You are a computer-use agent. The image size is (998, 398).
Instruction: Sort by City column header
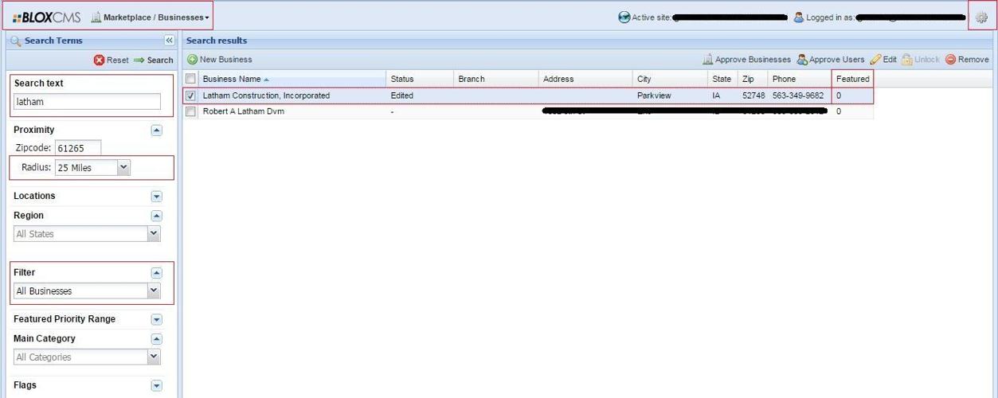(x=670, y=79)
